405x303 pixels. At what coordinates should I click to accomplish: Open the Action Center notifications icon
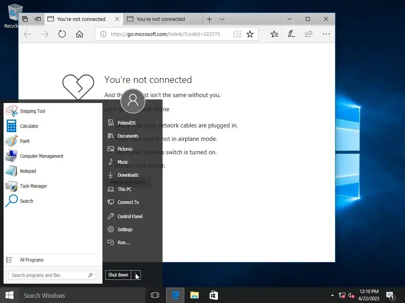(390, 295)
